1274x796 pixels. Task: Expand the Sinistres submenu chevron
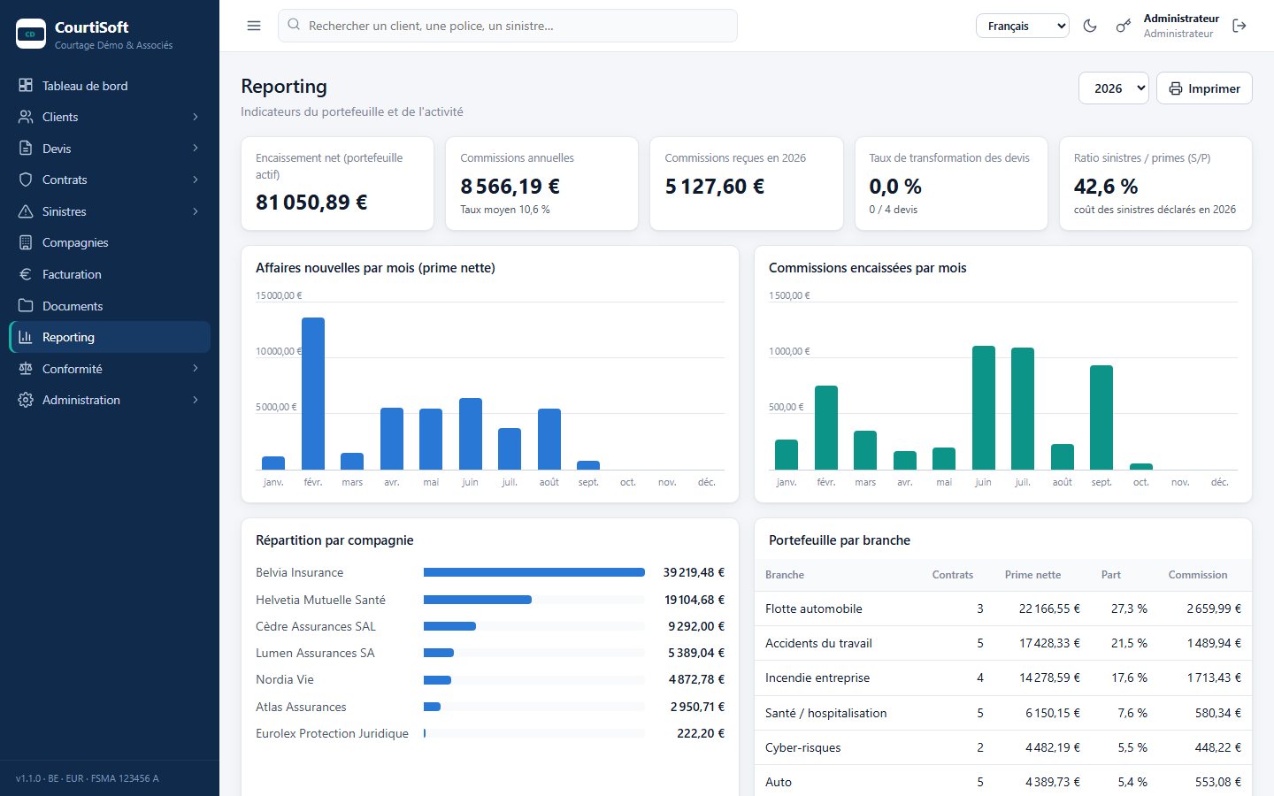point(196,211)
